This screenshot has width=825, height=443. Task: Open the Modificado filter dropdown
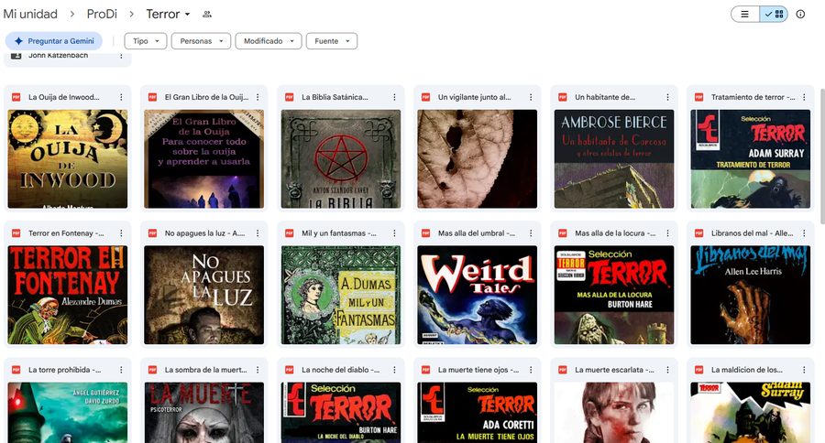tap(269, 41)
